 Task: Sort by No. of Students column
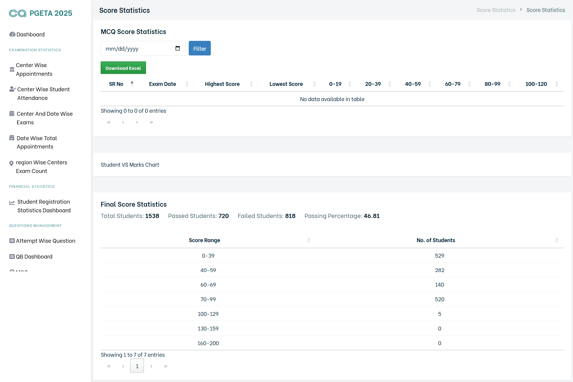436,240
